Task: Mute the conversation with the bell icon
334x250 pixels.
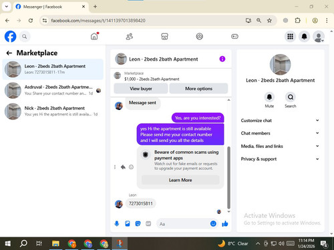Action: 269,97
